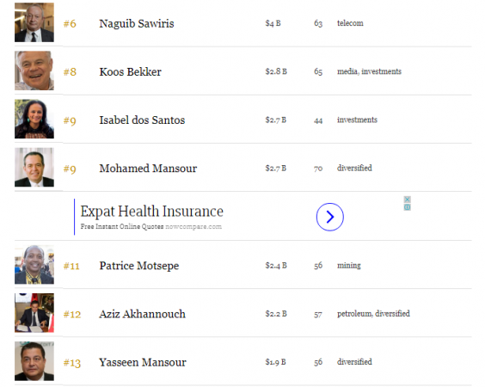The height and width of the screenshot is (387, 485).
Task: Open Expat Health Insurance ad headline
Action: tap(152, 212)
